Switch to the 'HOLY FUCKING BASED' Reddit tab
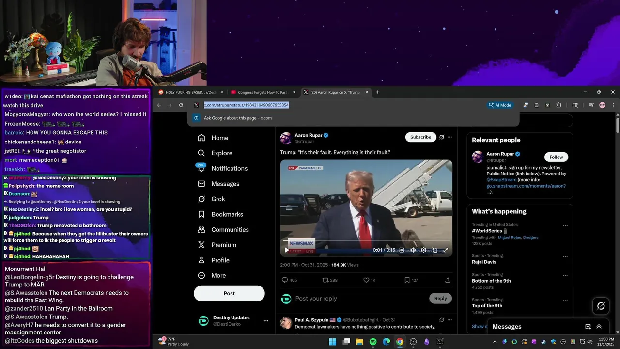This screenshot has width=620, height=349. 191,92
